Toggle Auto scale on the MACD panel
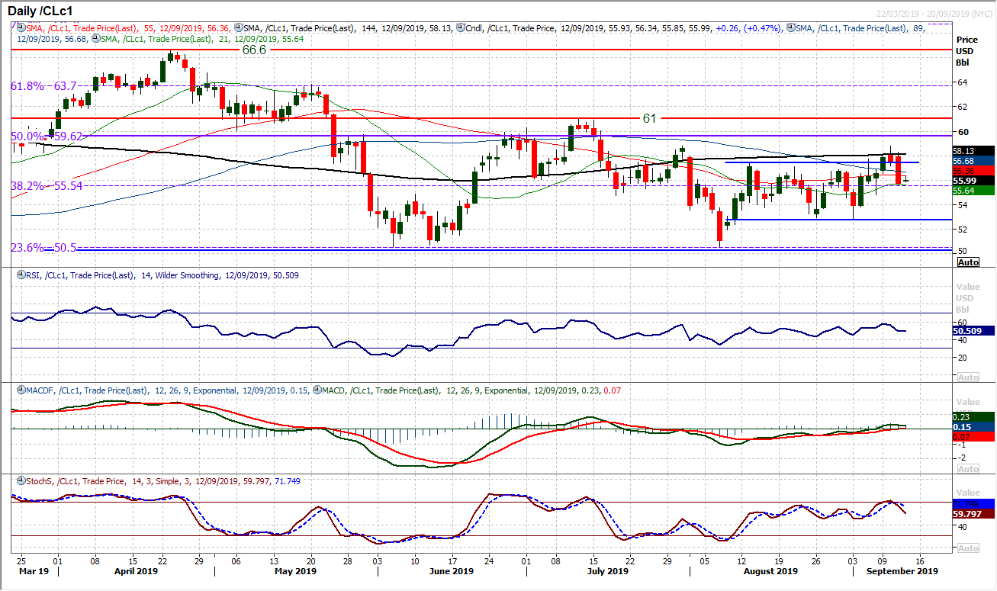 [968, 469]
